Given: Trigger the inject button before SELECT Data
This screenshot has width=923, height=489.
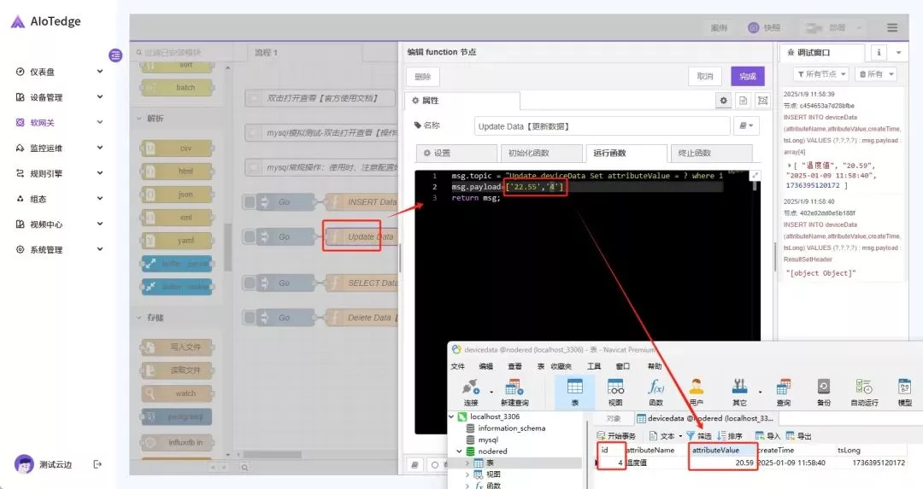Looking at the screenshot, I should coord(250,283).
